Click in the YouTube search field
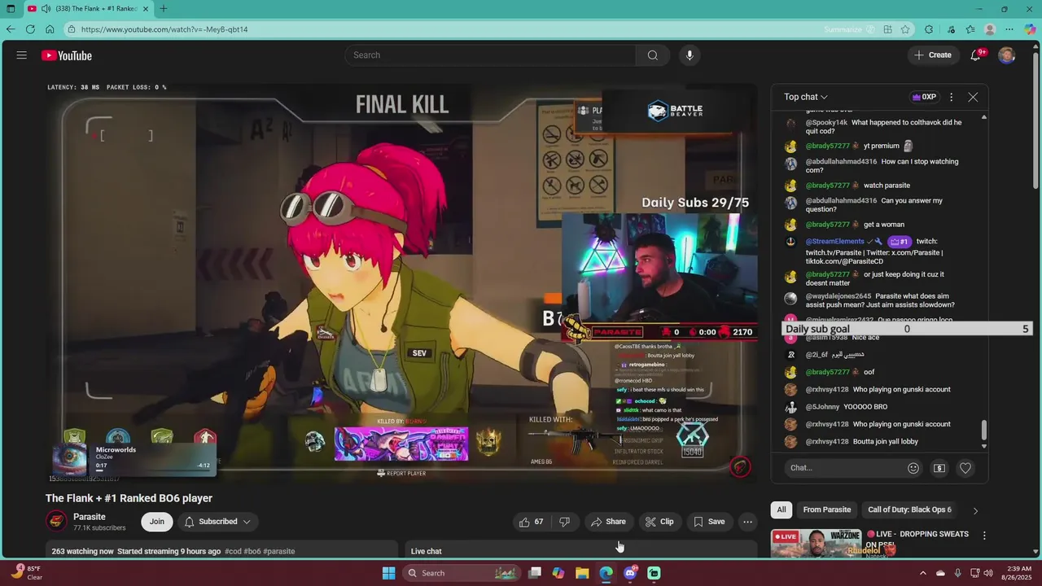 pos(491,55)
